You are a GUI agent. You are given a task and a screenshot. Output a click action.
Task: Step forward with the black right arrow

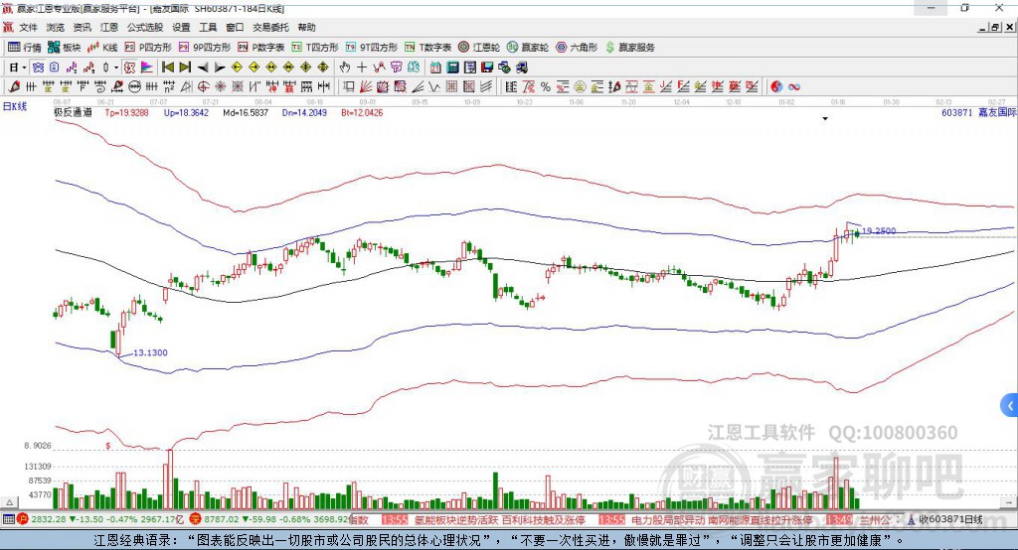[220, 68]
